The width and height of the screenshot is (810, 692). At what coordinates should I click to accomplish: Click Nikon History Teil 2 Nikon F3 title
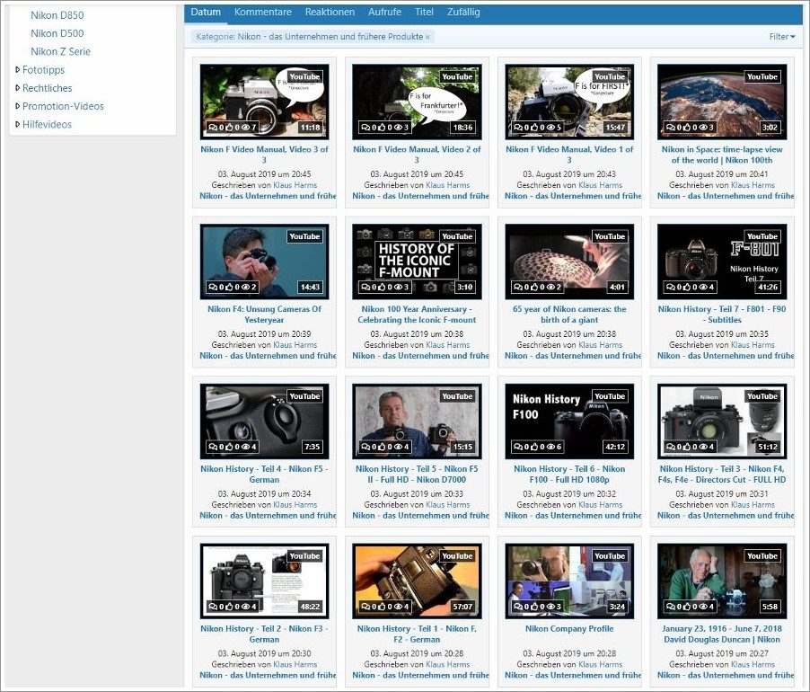(x=264, y=634)
